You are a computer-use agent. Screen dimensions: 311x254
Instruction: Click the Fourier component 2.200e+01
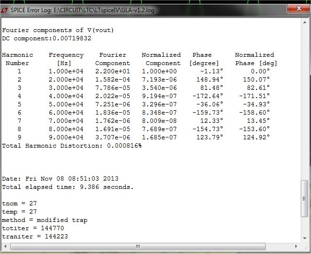113,71
